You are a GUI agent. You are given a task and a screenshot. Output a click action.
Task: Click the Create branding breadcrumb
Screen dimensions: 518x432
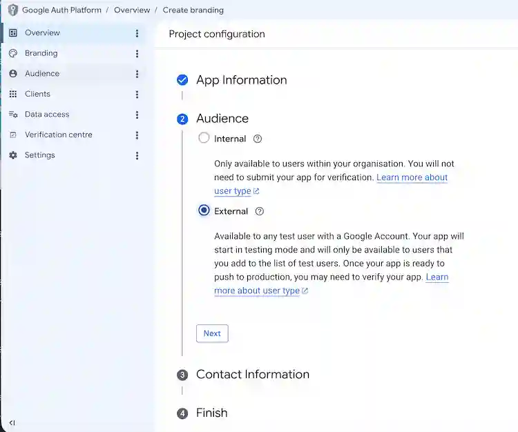click(193, 10)
